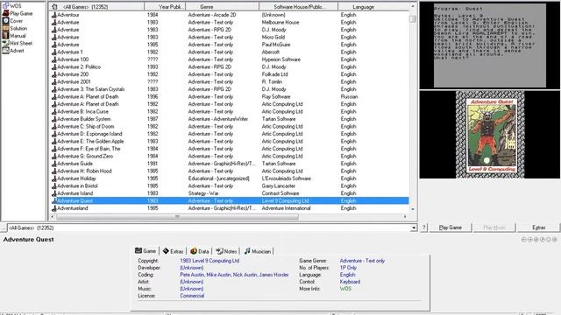Click the Folkade Ltd publisher cell
The image size is (561, 315).
[274, 74]
